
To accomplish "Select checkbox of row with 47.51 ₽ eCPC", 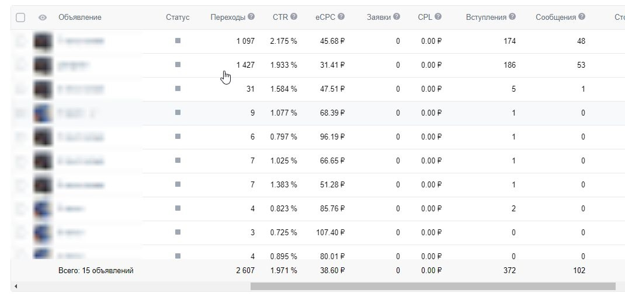I will tap(20, 89).
